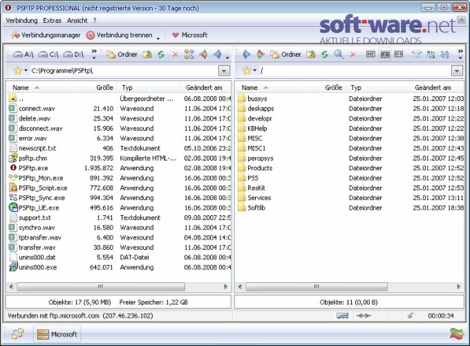
Task: Click the remote path field showing /
Action: tap(355, 71)
